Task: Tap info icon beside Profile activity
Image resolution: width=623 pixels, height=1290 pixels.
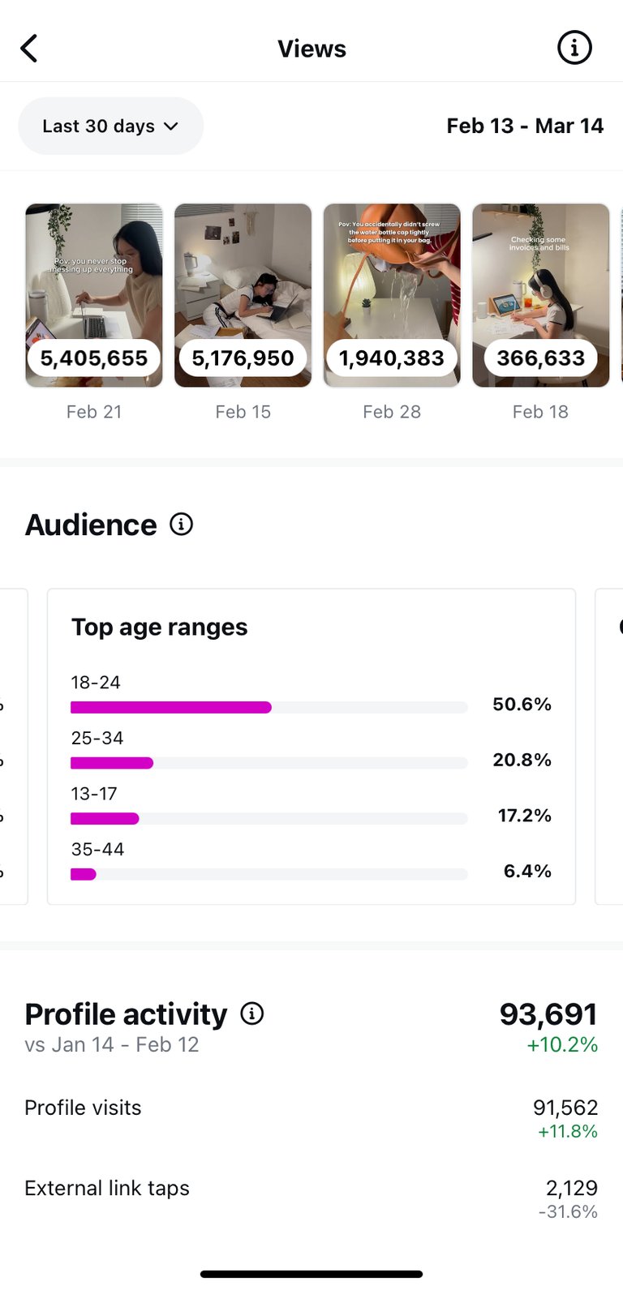Action: tap(252, 1014)
